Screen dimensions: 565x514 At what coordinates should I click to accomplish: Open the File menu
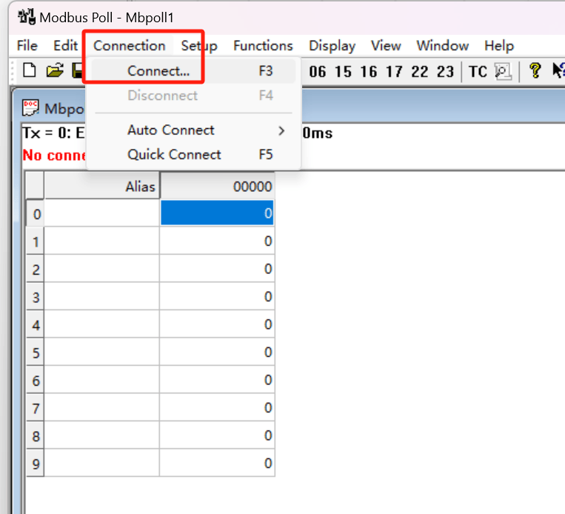point(27,46)
